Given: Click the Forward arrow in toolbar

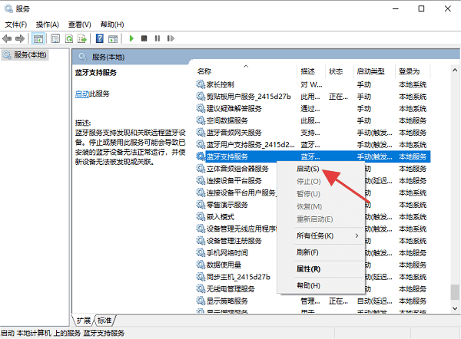Looking at the screenshot, I should tap(20, 38).
